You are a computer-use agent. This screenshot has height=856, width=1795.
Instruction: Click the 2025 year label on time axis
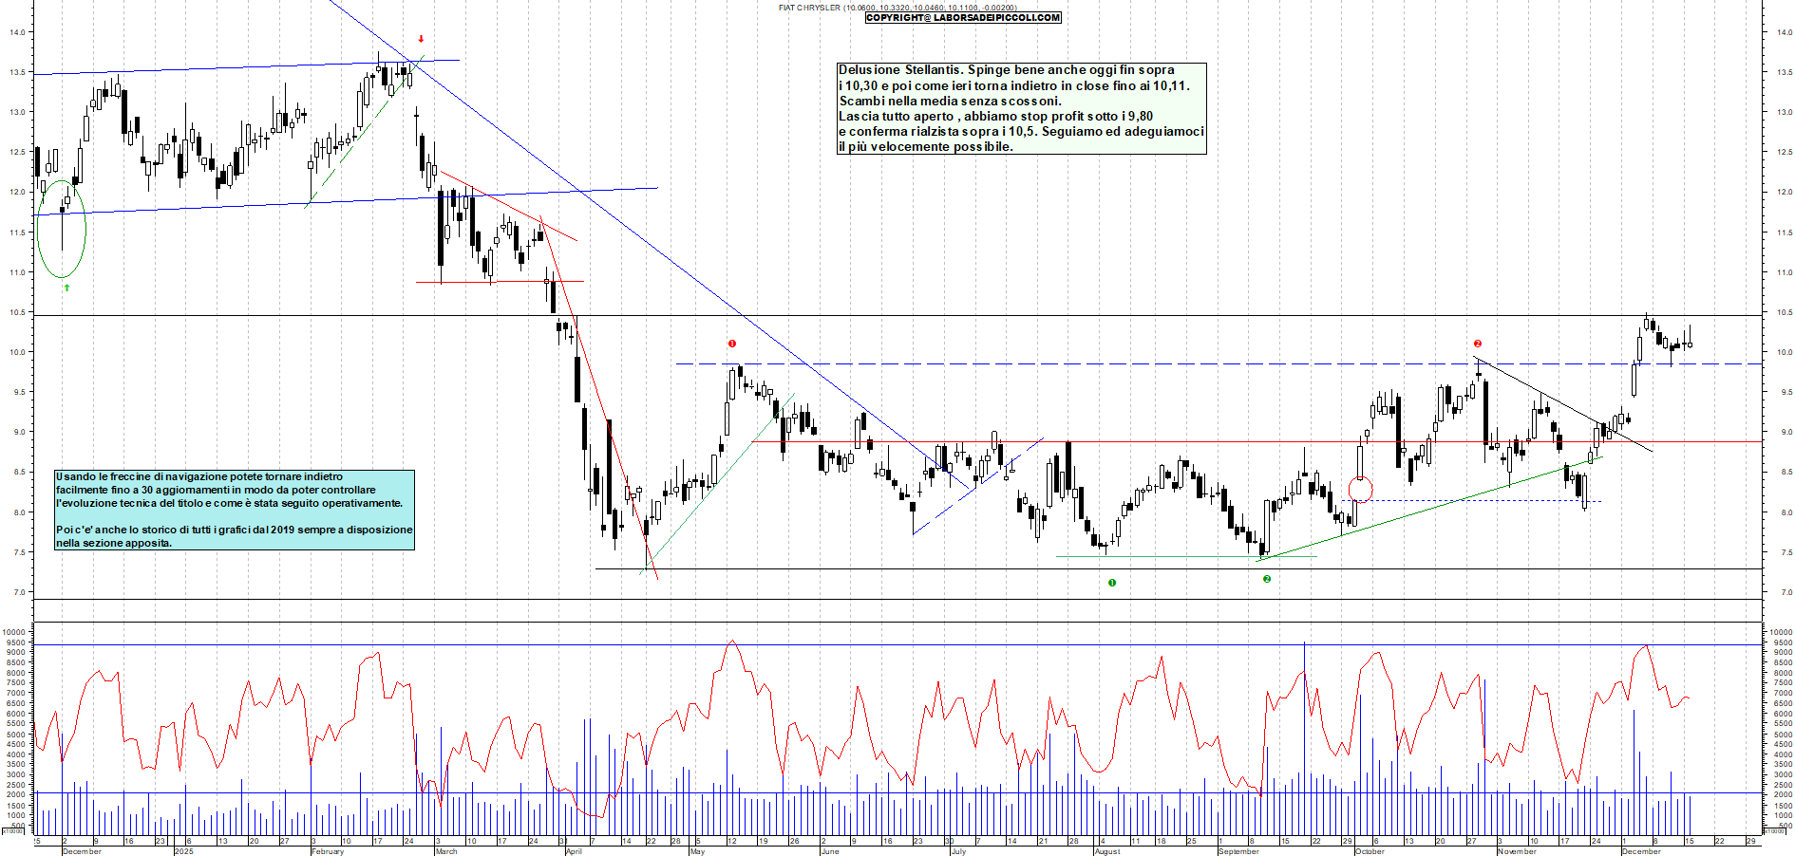[x=183, y=851]
